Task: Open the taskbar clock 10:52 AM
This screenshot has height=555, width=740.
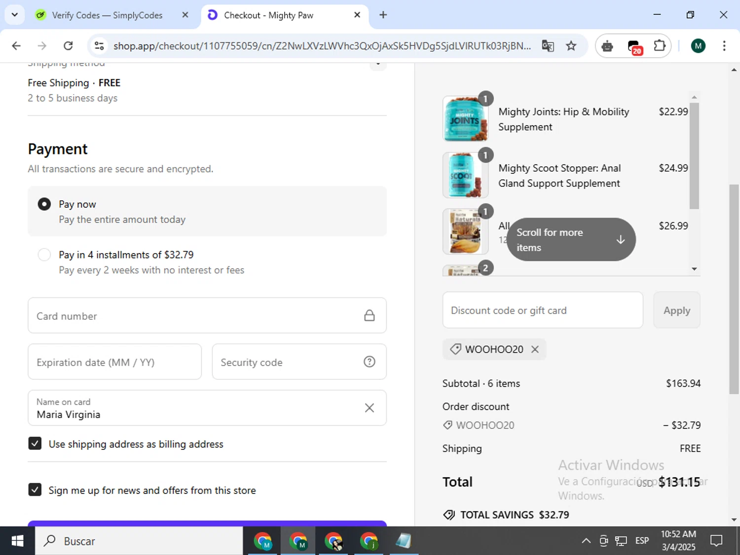Action: [678, 541]
